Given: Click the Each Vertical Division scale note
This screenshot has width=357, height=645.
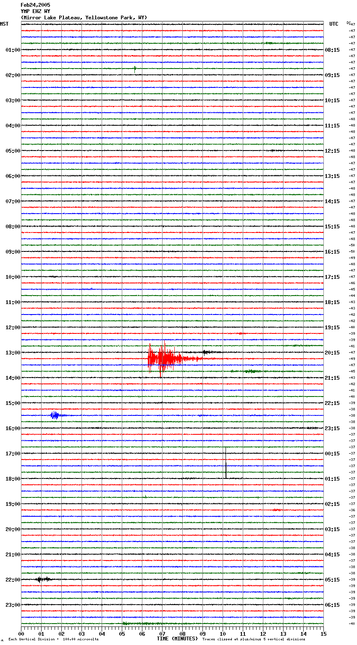Looking at the screenshot, I should 54,640.
